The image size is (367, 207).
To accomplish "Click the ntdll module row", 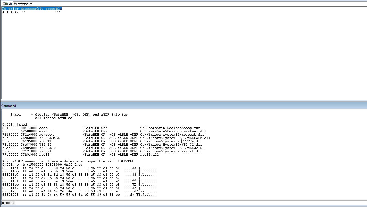I will tap(44, 155).
